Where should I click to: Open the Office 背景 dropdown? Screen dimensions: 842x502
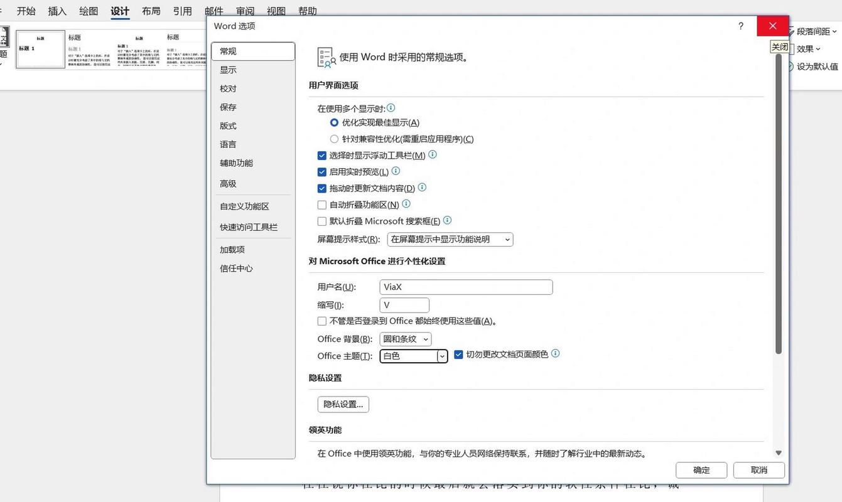coord(406,339)
